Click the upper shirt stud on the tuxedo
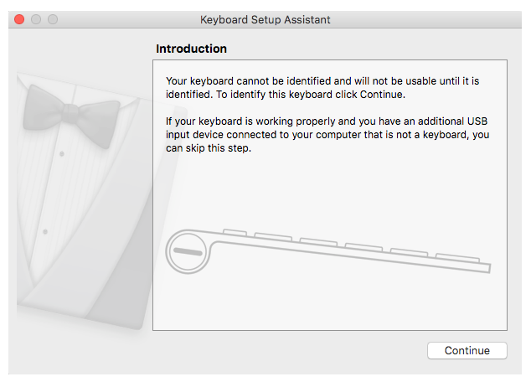This screenshot has height=387, width=531. pos(62,154)
